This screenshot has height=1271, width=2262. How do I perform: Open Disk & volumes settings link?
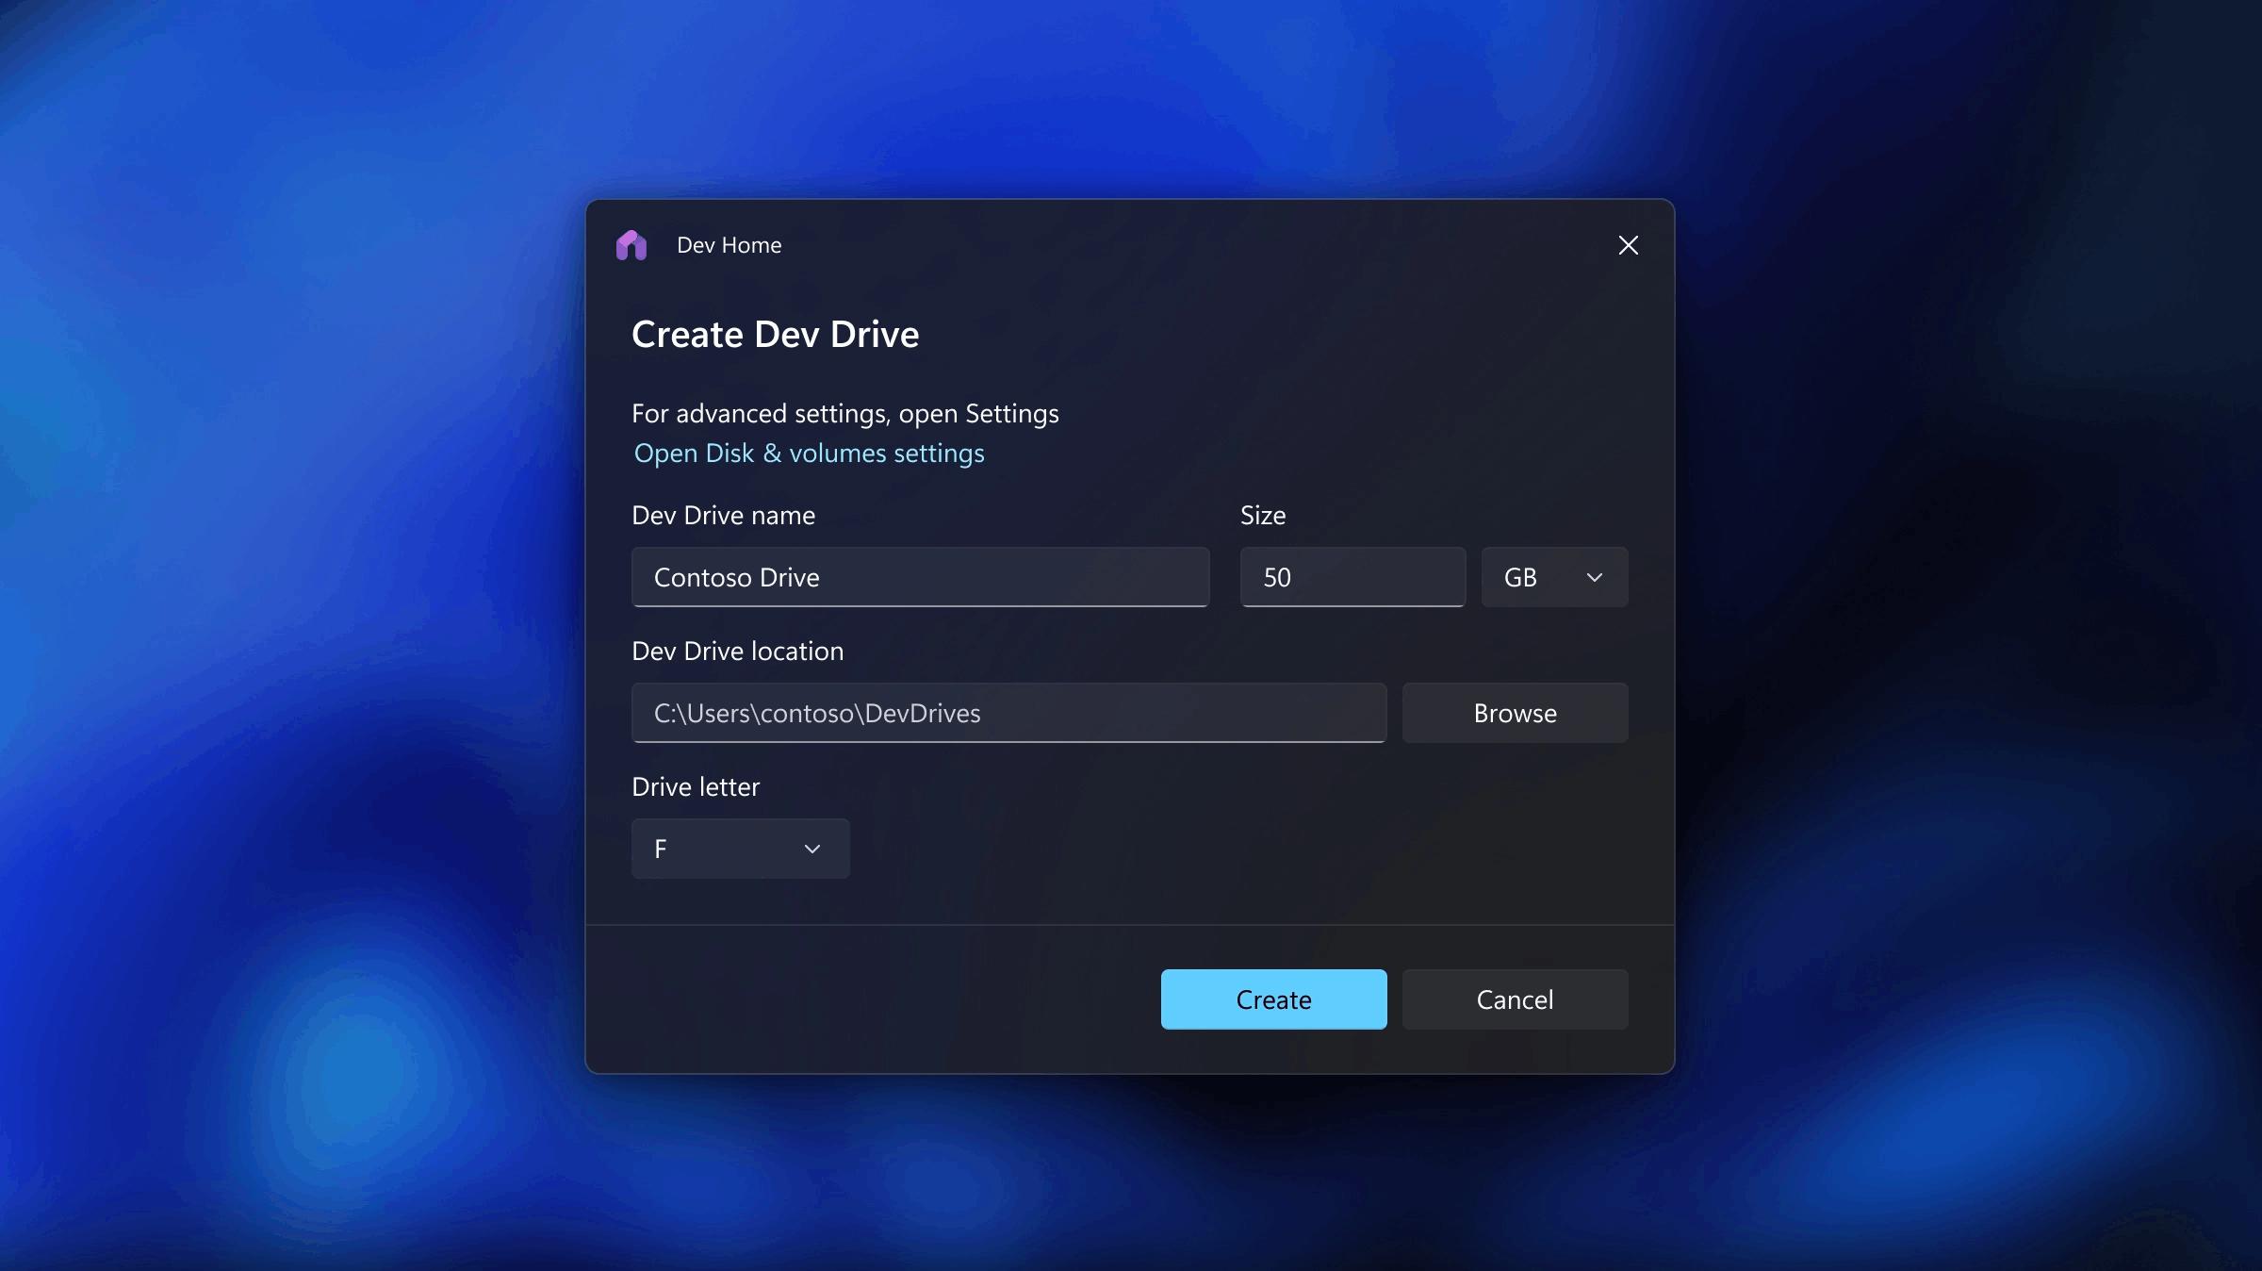click(x=809, y=454)
